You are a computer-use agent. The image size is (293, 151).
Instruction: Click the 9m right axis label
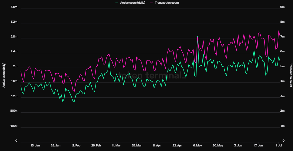pos(282,7)
